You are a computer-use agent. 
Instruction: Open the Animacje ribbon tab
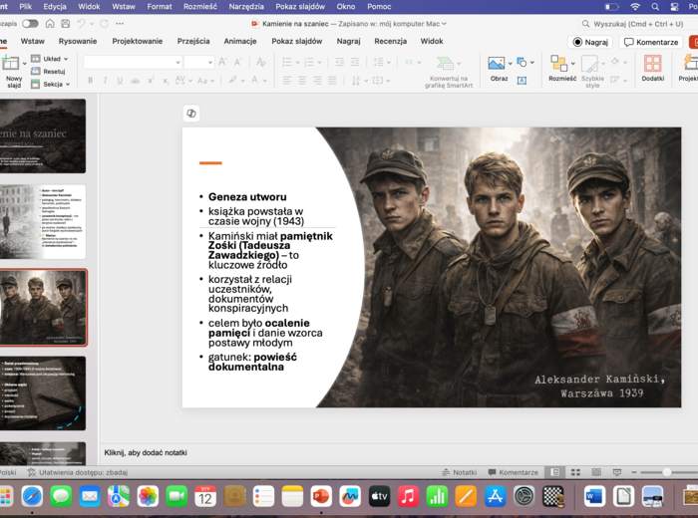240,42
